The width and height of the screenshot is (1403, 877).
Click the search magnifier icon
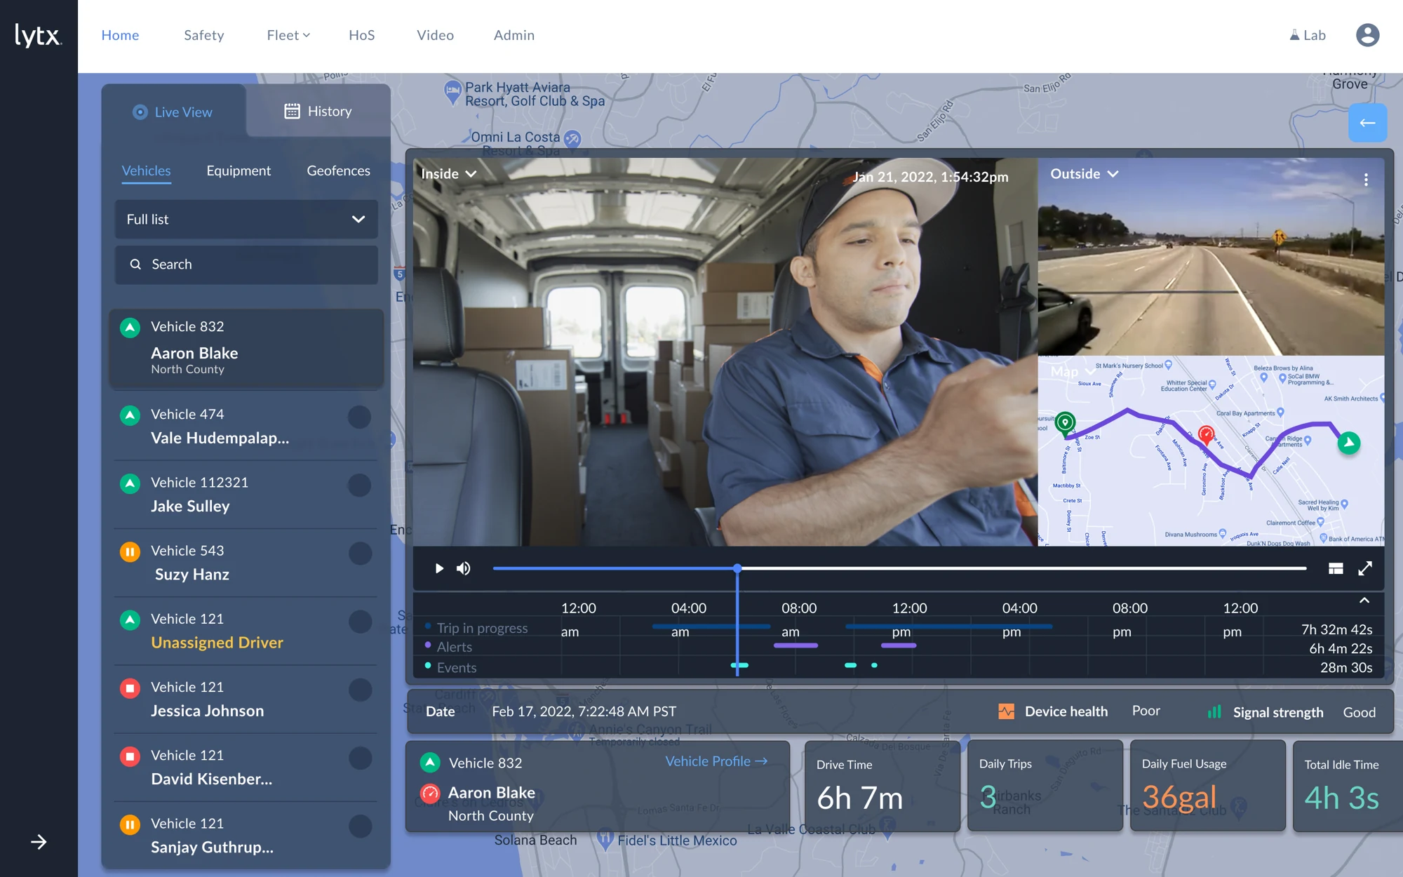[135, 265]
